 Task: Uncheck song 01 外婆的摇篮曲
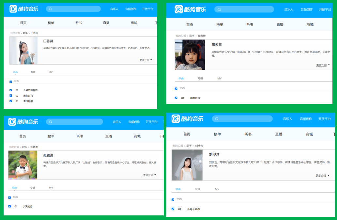tap(11, 90)
